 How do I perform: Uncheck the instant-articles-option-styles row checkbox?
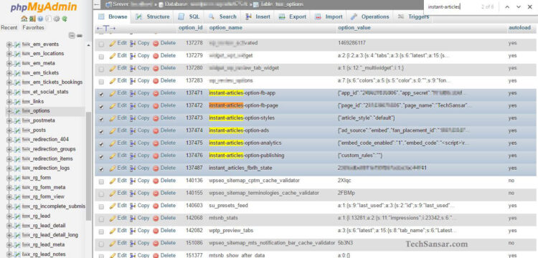click(101, 119)
